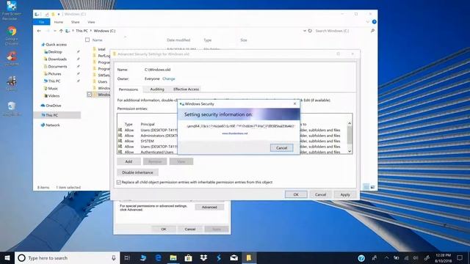Toggle Replace all child object permission entries checkbox
470x264 pixels.
[119, 183]
